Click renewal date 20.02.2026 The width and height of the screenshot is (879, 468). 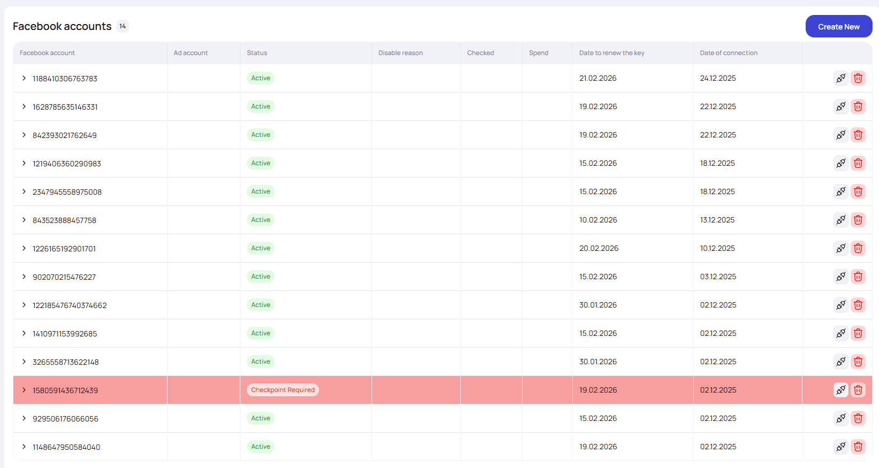pyautogui.click(x=599, y=248)
